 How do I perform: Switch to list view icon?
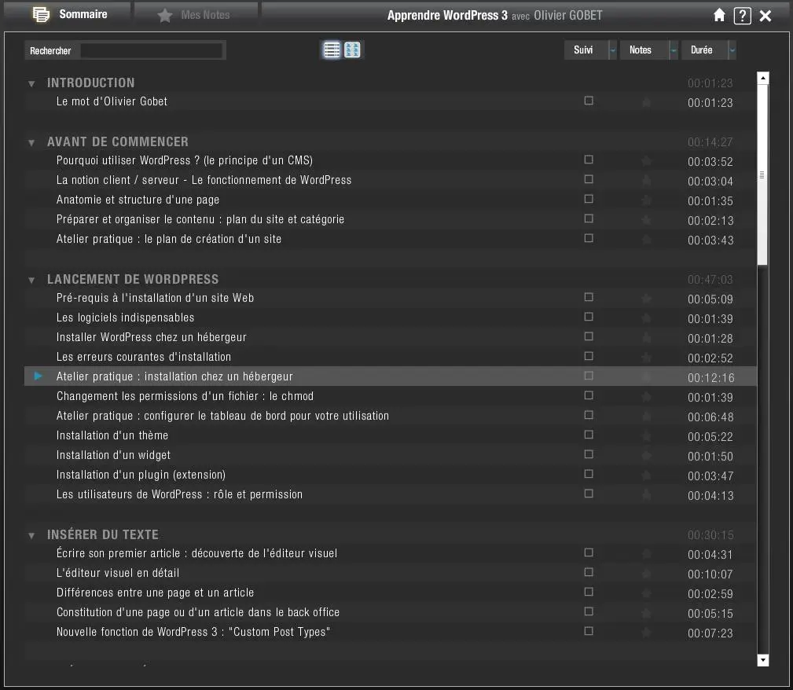click(x=332, y=50)
